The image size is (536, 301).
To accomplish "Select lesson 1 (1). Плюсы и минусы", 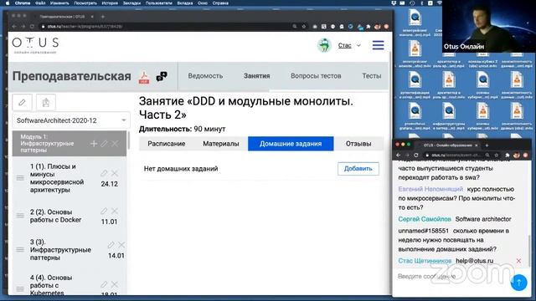I will [x=57, y=178].
